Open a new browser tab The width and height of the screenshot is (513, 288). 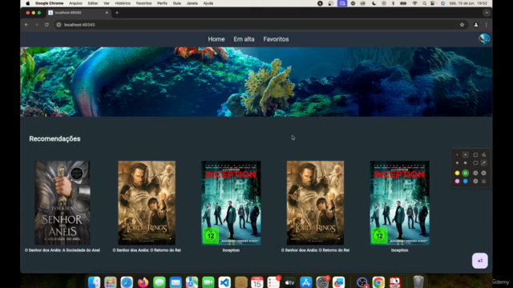(117, 13)
